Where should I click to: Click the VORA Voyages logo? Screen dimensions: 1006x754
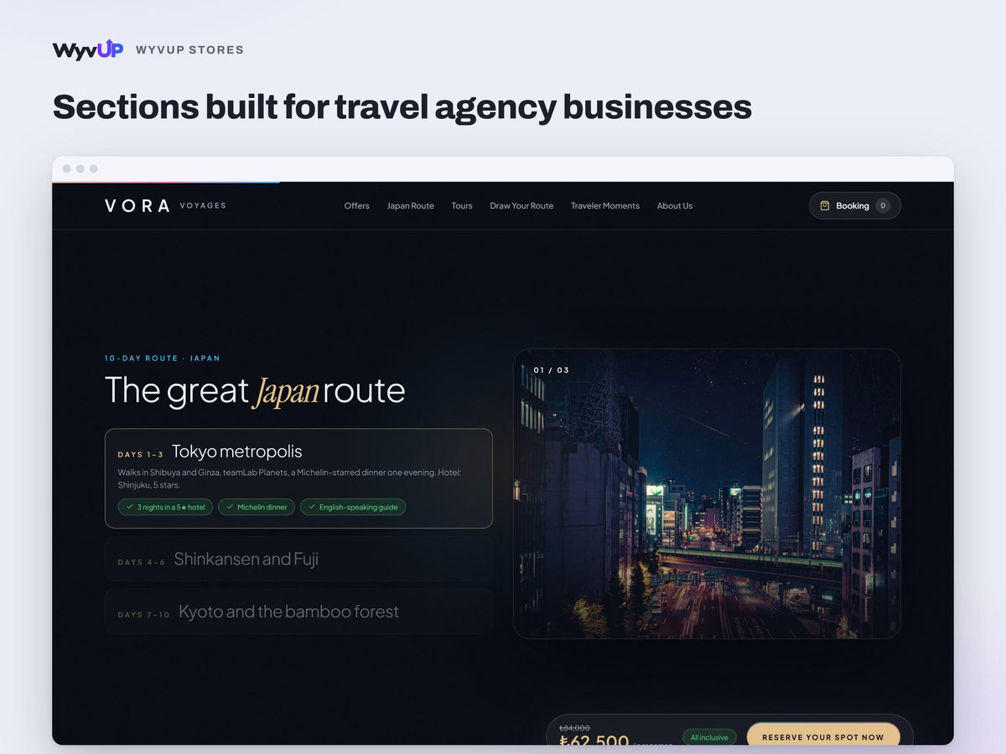pyautogui.click(x=165, y=205)
